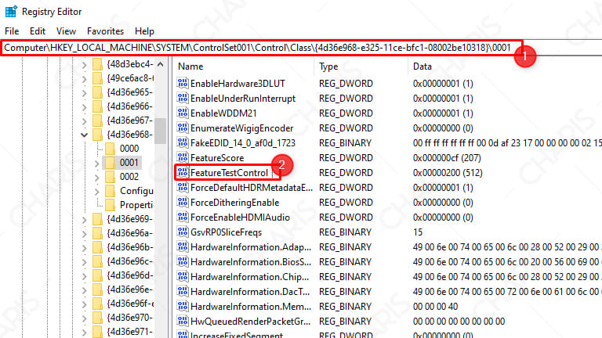This screenshot has width=602, height=338.
Task: Expand the {49ce6ac8- tree key
Action: (84, 79)
